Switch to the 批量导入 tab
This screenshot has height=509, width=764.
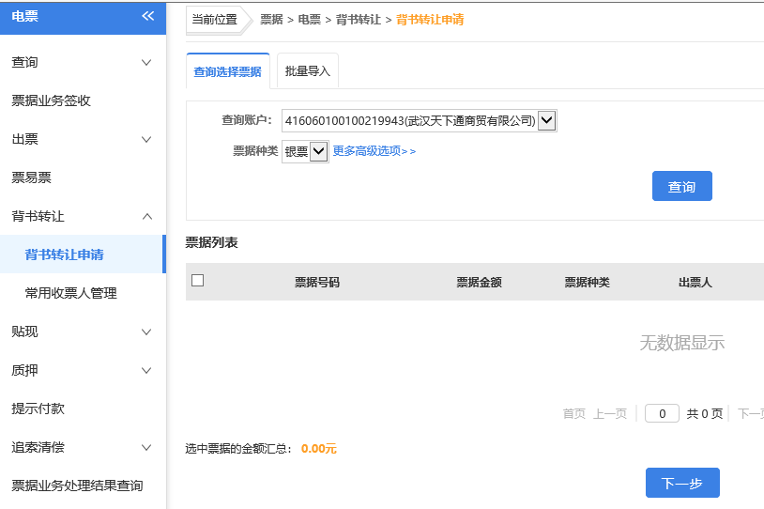click(308, 71)
